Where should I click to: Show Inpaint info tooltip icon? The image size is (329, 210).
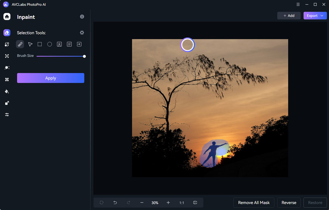click(82, 16)
